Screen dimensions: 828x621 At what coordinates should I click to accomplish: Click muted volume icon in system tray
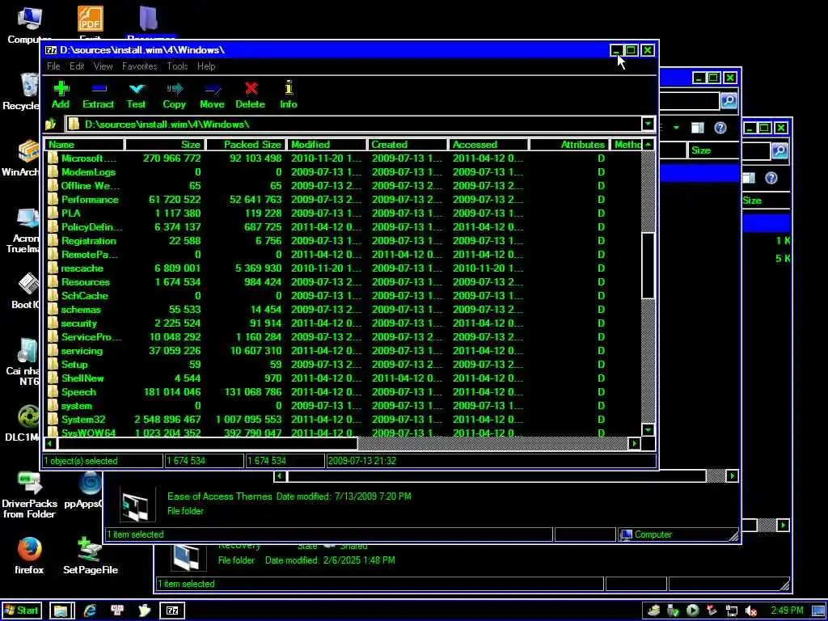pyautogui.click(x=751, y=611)
